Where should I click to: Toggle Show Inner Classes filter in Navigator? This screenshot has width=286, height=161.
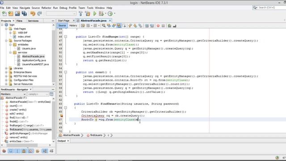point(31,151)
